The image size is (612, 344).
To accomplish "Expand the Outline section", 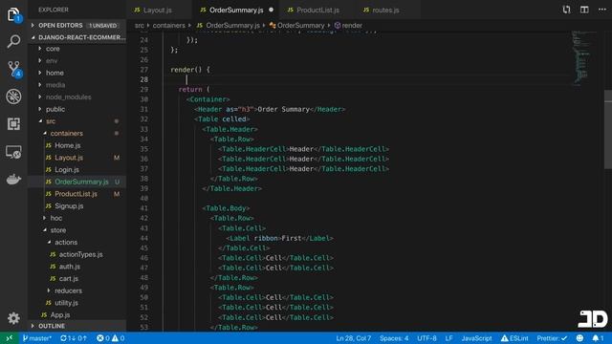I will (x=76, y=326).
